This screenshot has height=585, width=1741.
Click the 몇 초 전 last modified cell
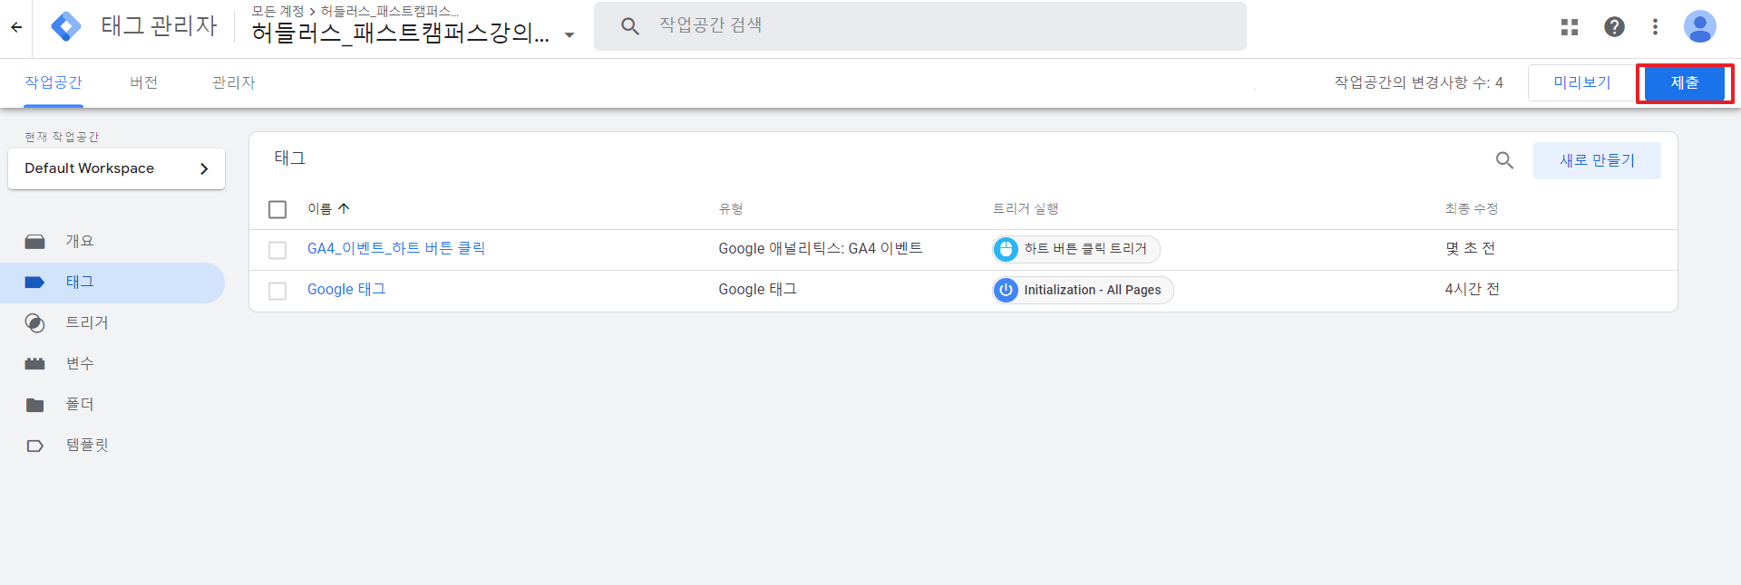1470,248
